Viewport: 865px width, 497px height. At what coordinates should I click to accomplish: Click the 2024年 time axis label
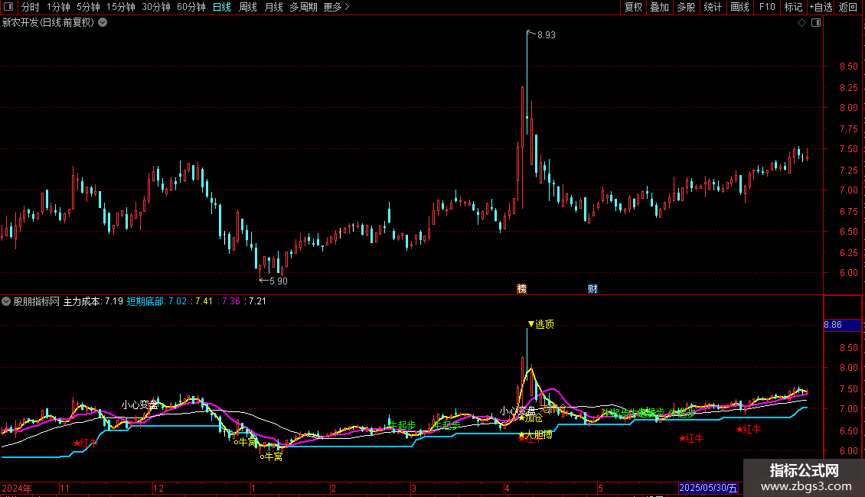click(x=17, y=488)
